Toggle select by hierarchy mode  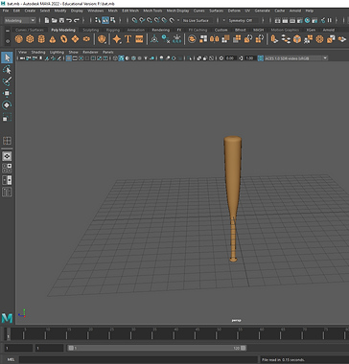coord(98,20)
